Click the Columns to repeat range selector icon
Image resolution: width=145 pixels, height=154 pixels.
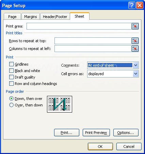coord(135,49)
